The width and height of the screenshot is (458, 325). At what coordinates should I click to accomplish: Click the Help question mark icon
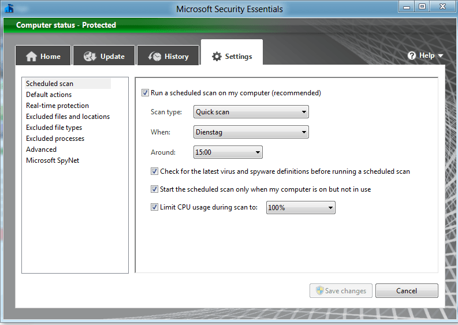pyautogui.click(x=412, y=55)
